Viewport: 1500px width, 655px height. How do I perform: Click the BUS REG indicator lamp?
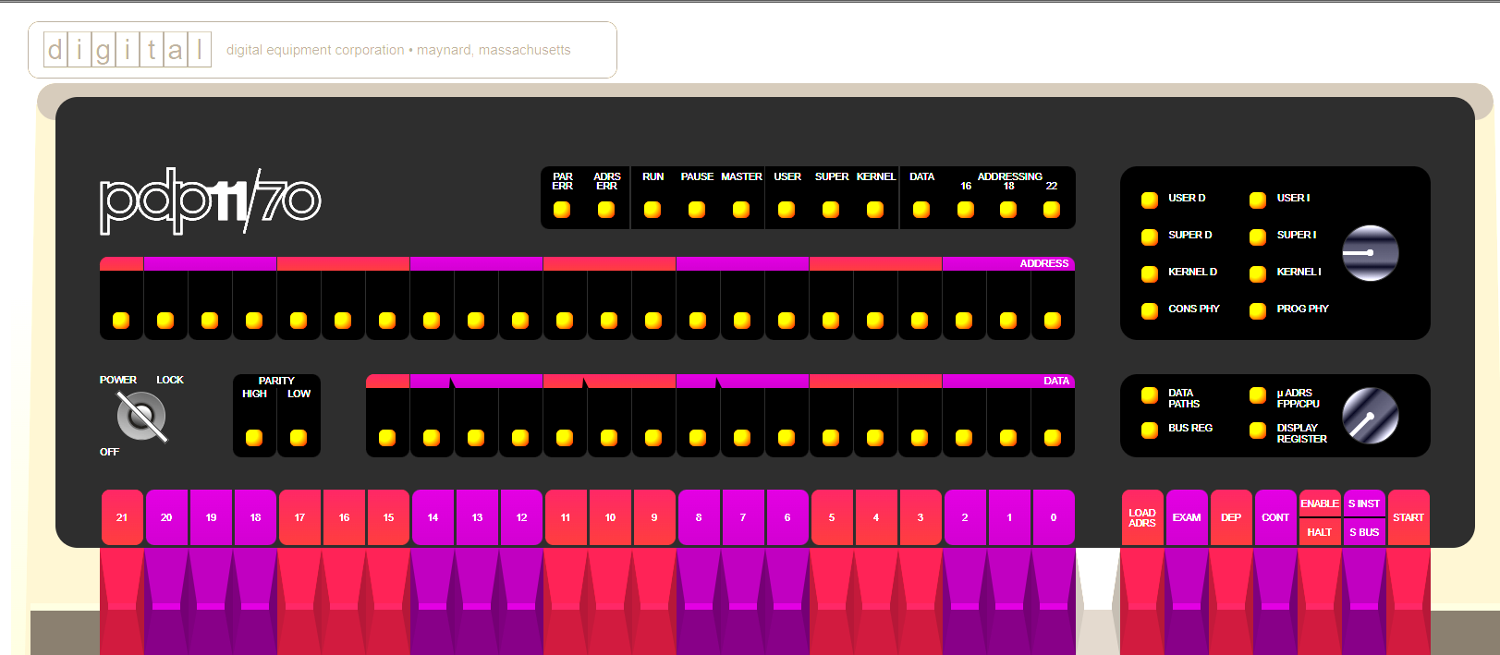click(1150, 430)
